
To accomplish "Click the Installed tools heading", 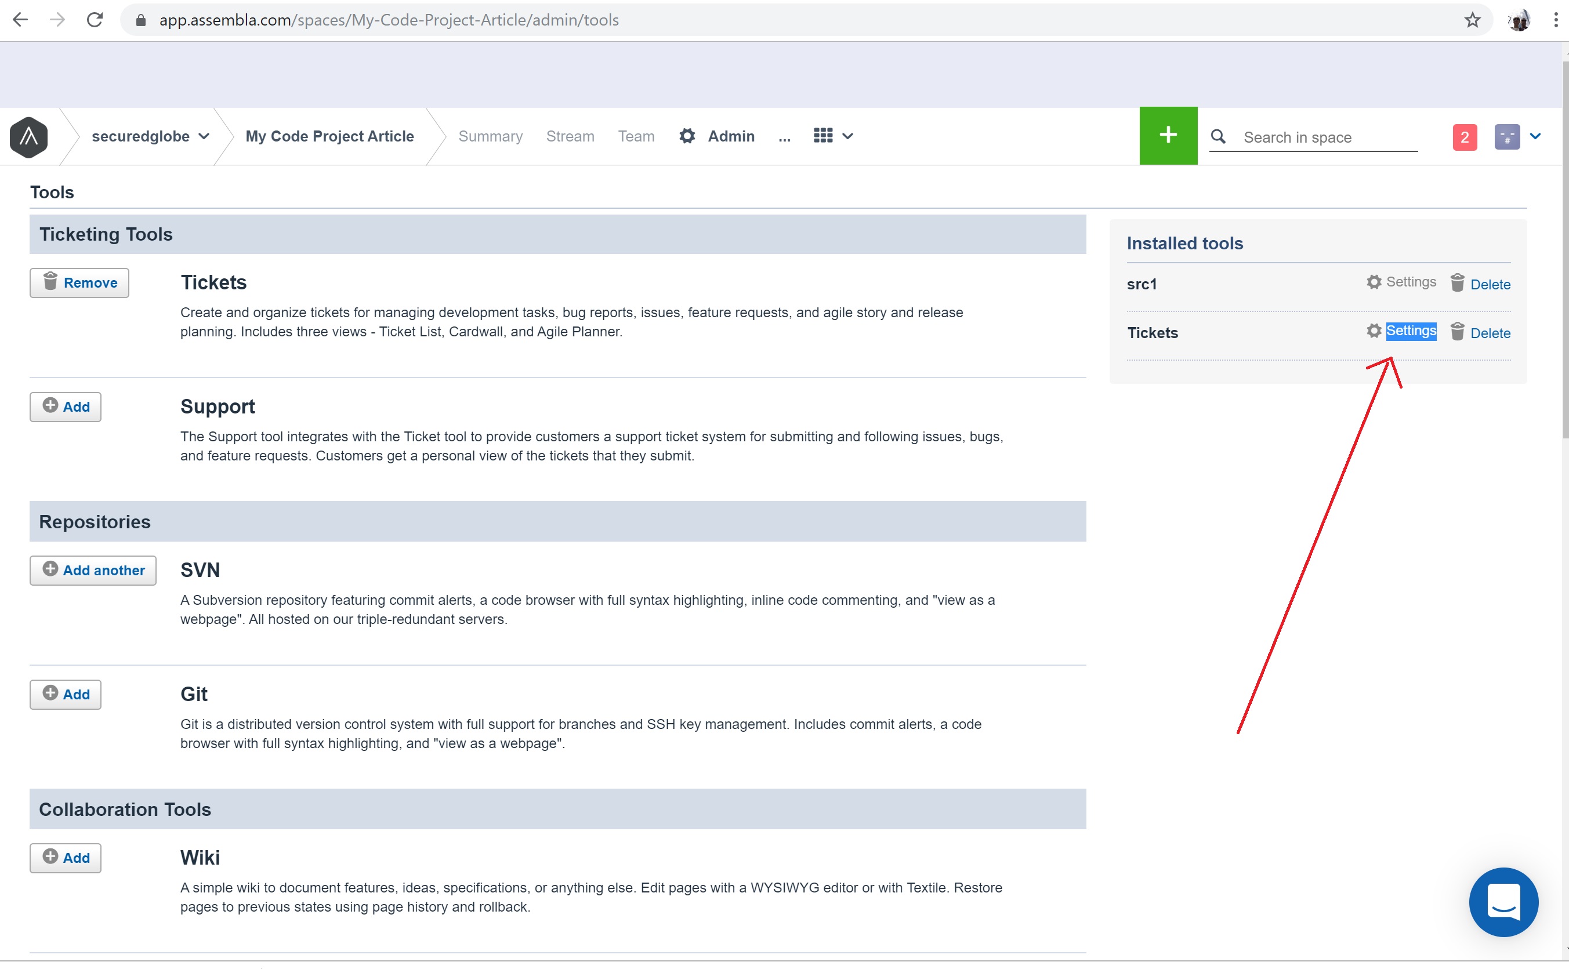I will tap(1184, 243).
